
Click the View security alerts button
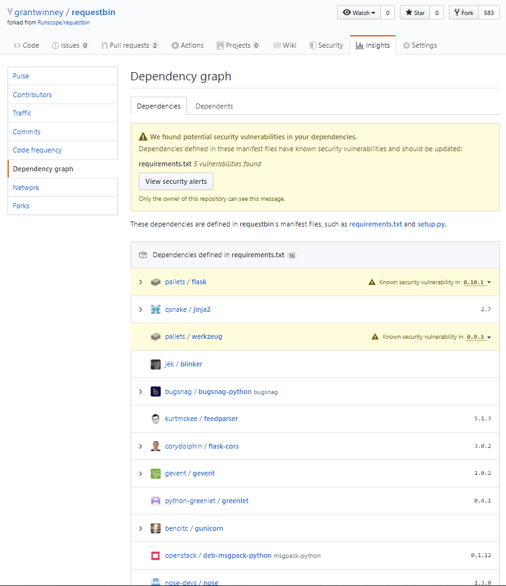(176, 181)
